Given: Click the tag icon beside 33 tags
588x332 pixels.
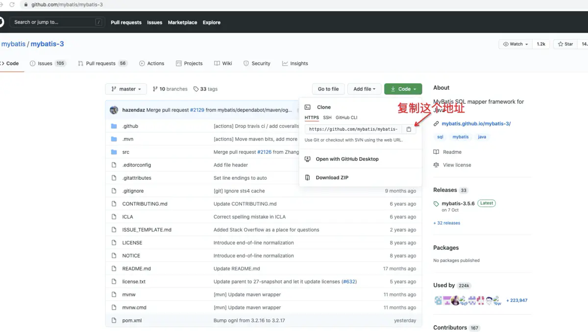Looking at the screenshot, I should tap(196, 89).
